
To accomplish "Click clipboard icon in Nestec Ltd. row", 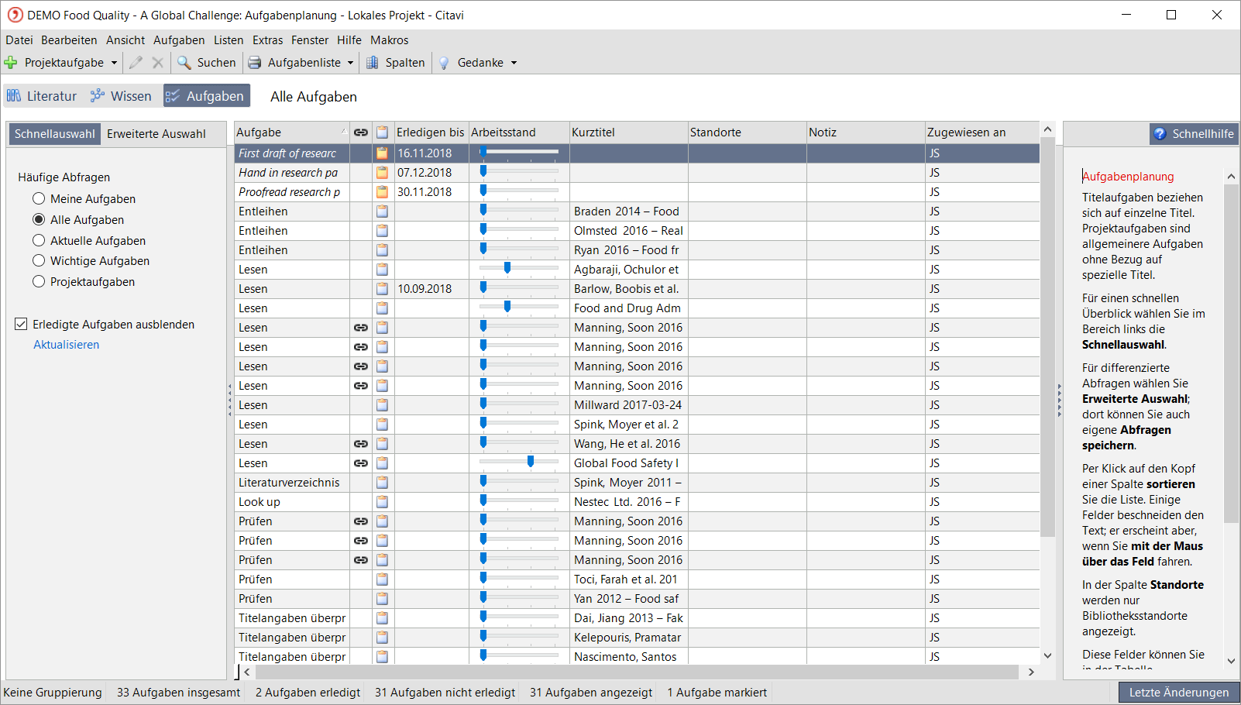I will pos(382,502).
